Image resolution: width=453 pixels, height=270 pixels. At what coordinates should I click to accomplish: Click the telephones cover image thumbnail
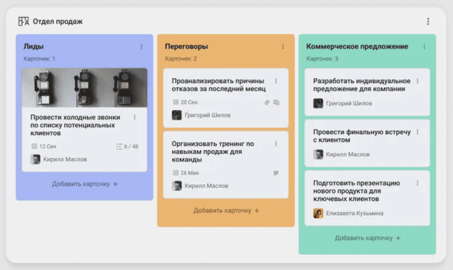point(85,88)
